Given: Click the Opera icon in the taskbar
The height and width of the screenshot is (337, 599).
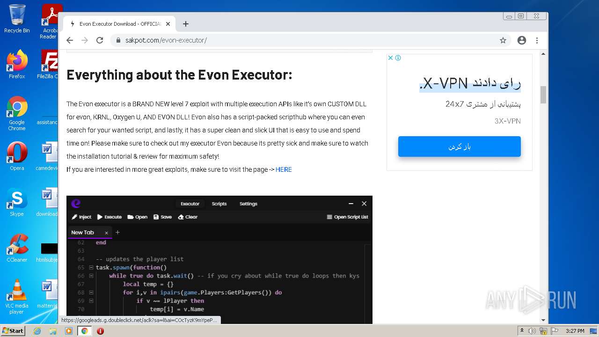Looking at the screenshot, I should click(x=100, y=331).
